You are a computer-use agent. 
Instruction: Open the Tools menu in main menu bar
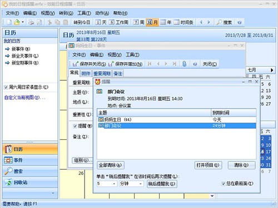tap(84, 13)
